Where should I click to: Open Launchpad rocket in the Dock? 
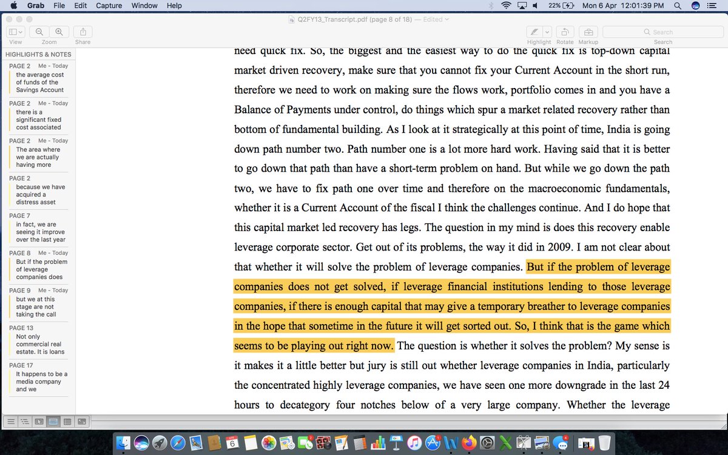(x=160, y=443)
